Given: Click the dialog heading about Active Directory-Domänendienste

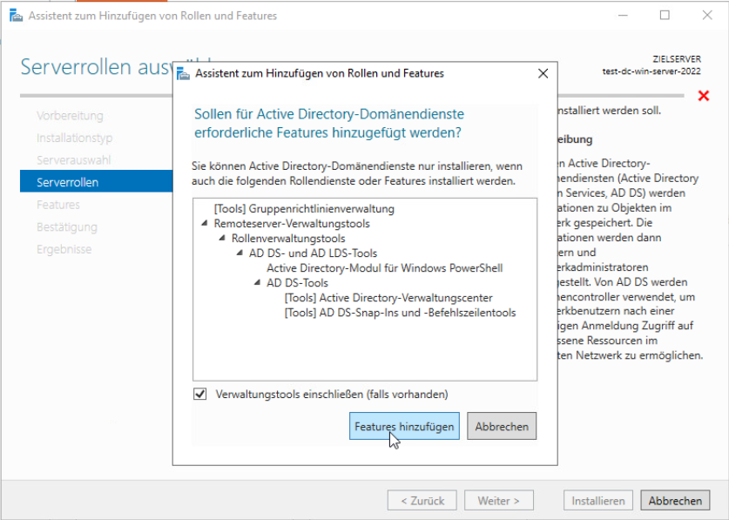Looking at the screenshot, I should tap(329, 124).
